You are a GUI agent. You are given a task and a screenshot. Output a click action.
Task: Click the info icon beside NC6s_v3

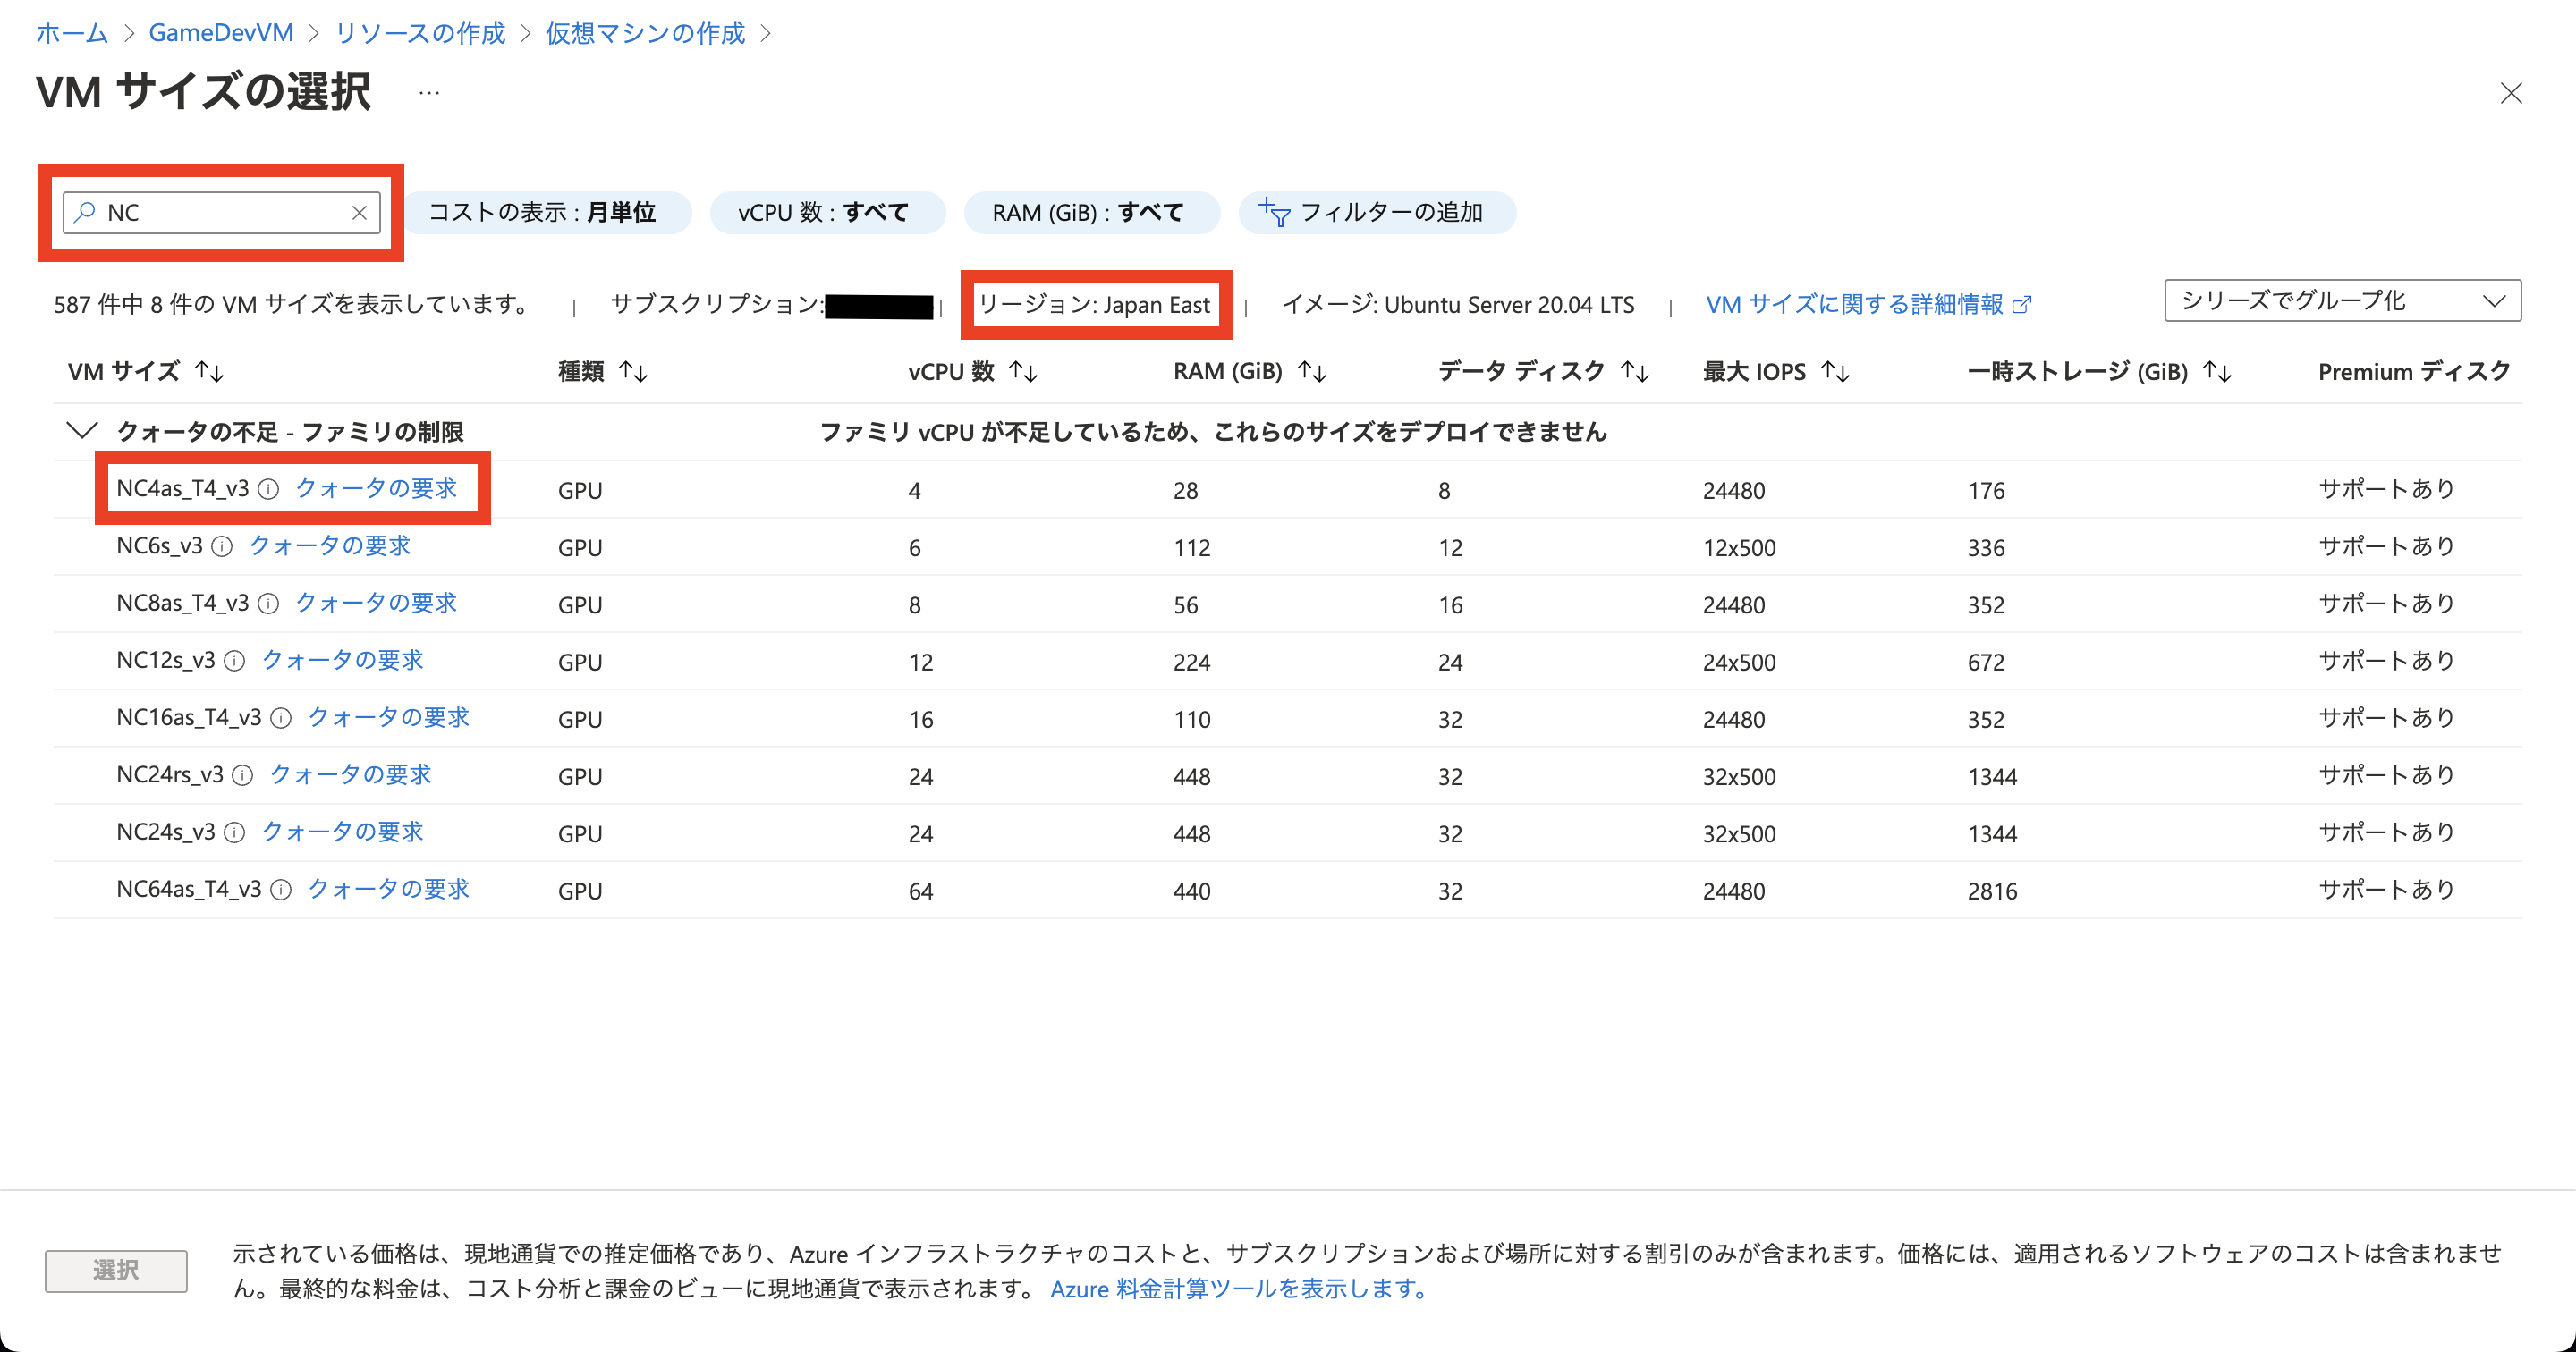(222, 546)
